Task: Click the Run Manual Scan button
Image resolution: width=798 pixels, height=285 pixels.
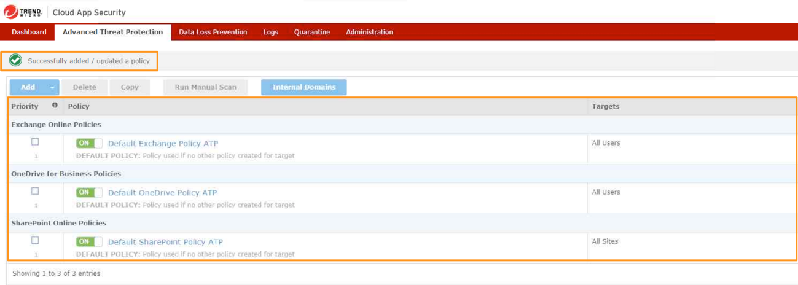Action: [205, 87]
